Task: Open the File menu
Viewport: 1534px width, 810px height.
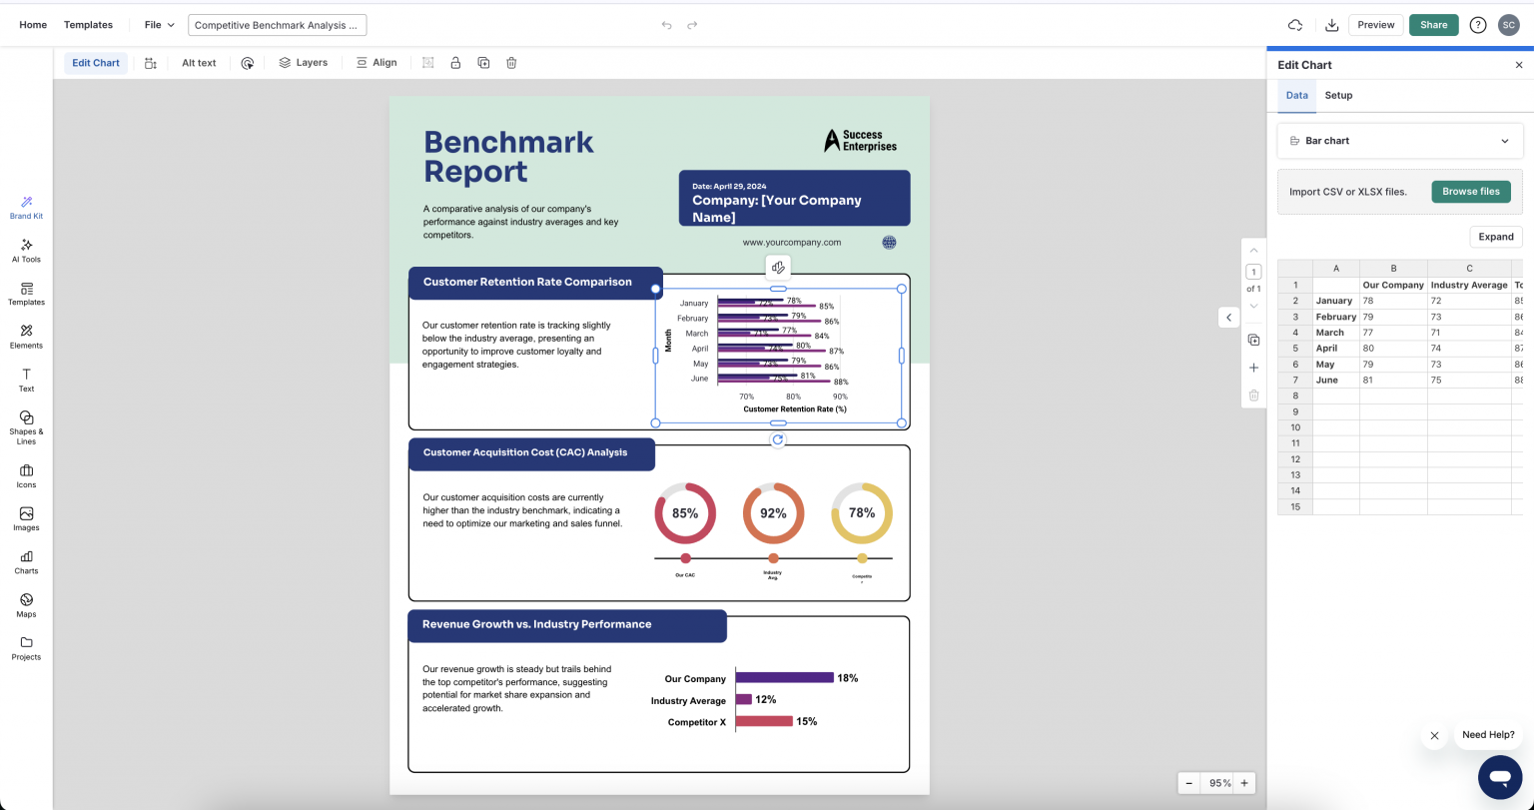Action: [156, 24]
